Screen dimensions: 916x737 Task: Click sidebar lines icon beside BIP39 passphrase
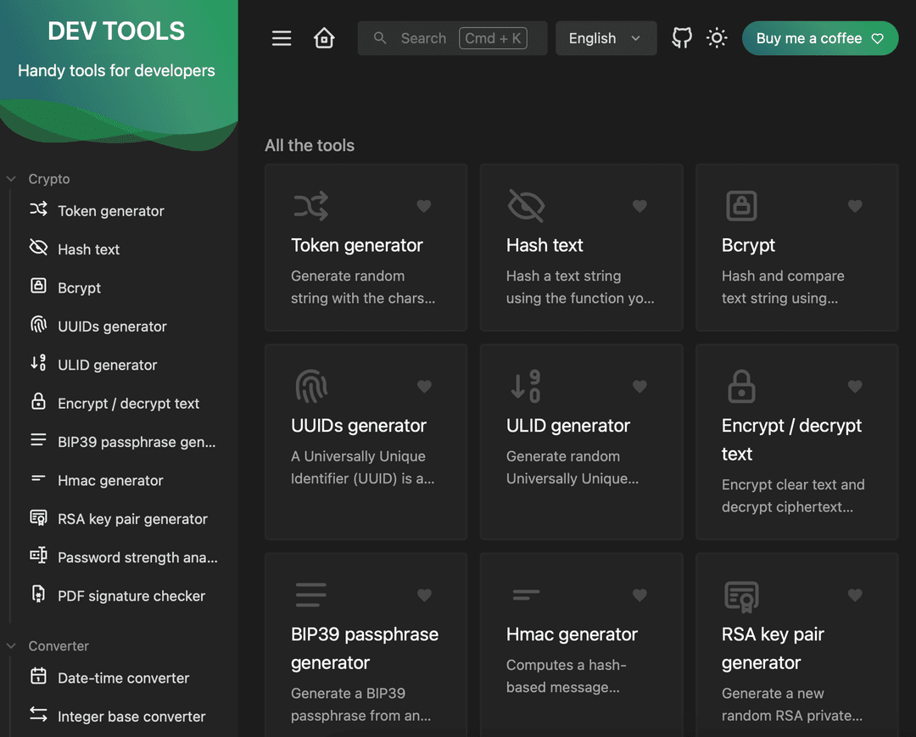38,440
